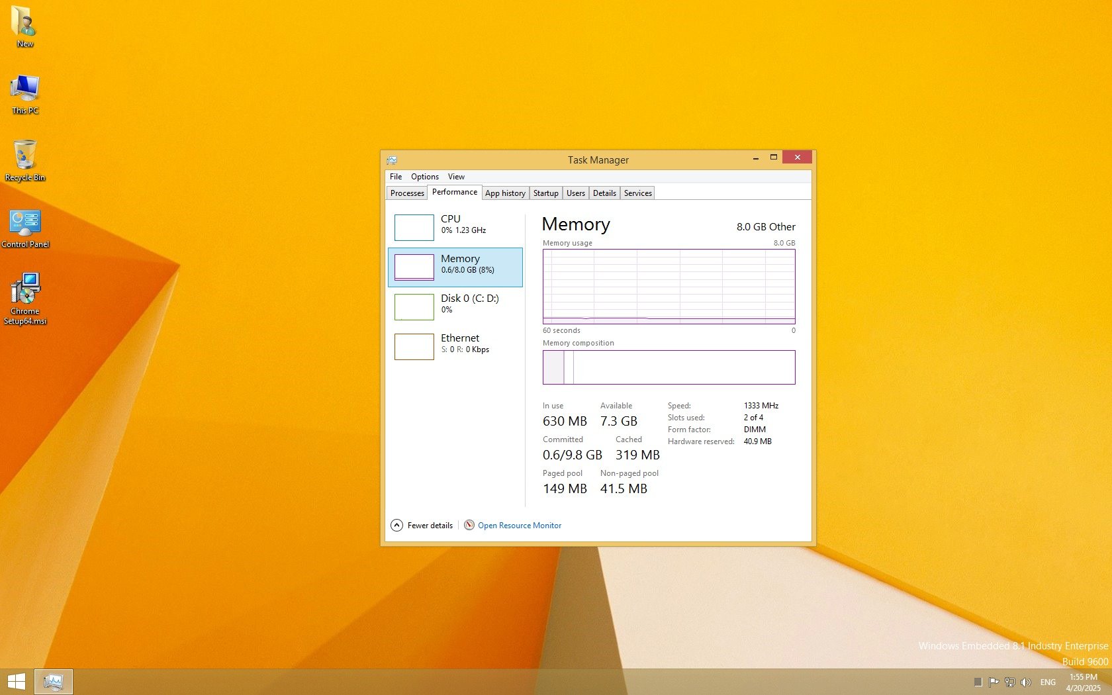Click the Memory composition bar

tap(669, 367)
